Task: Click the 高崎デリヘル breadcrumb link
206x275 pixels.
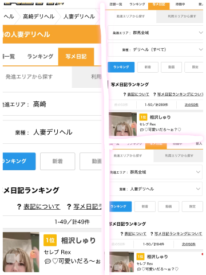Action: click(39, 17)
